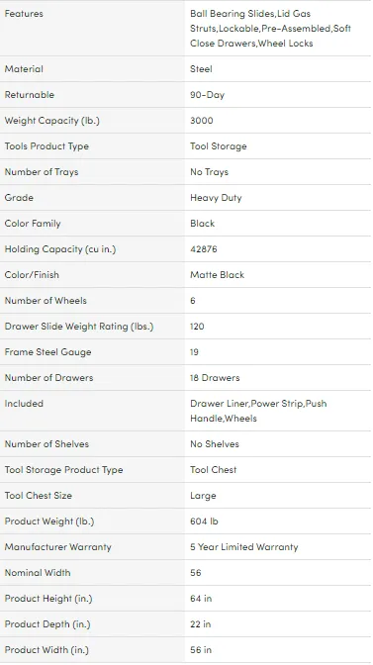373x665 pixels.
Task: Click the Returnable 90-Day value
Action: (x=207, y=95)
